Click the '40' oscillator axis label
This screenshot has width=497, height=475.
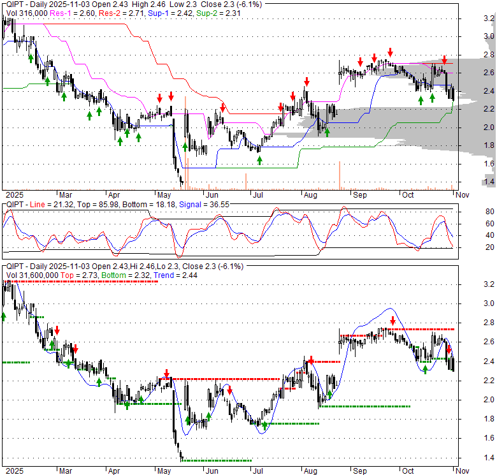point(490,235)
